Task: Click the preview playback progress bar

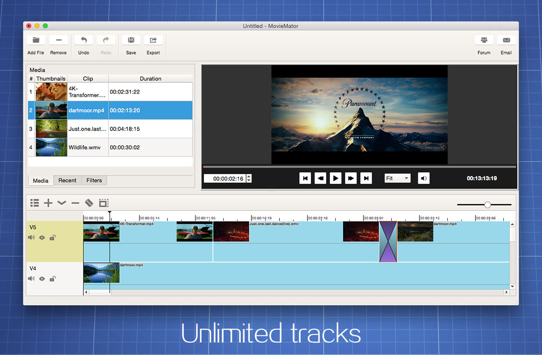Action: [359, 167]
